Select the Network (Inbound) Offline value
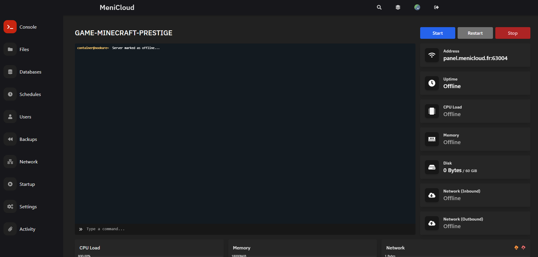This screenshot has height=257, width=538. 452,198
